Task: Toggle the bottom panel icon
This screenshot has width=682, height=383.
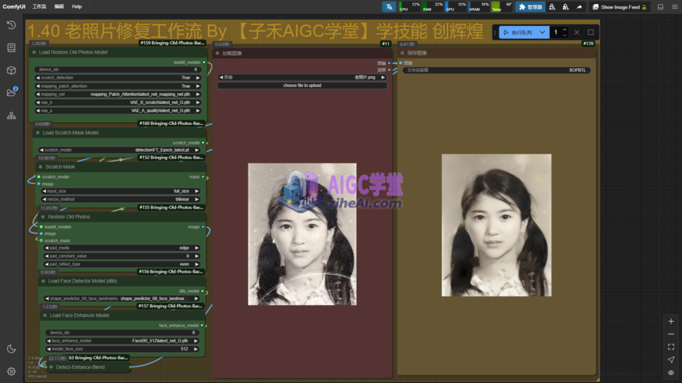Action: (x=660, y=7)
